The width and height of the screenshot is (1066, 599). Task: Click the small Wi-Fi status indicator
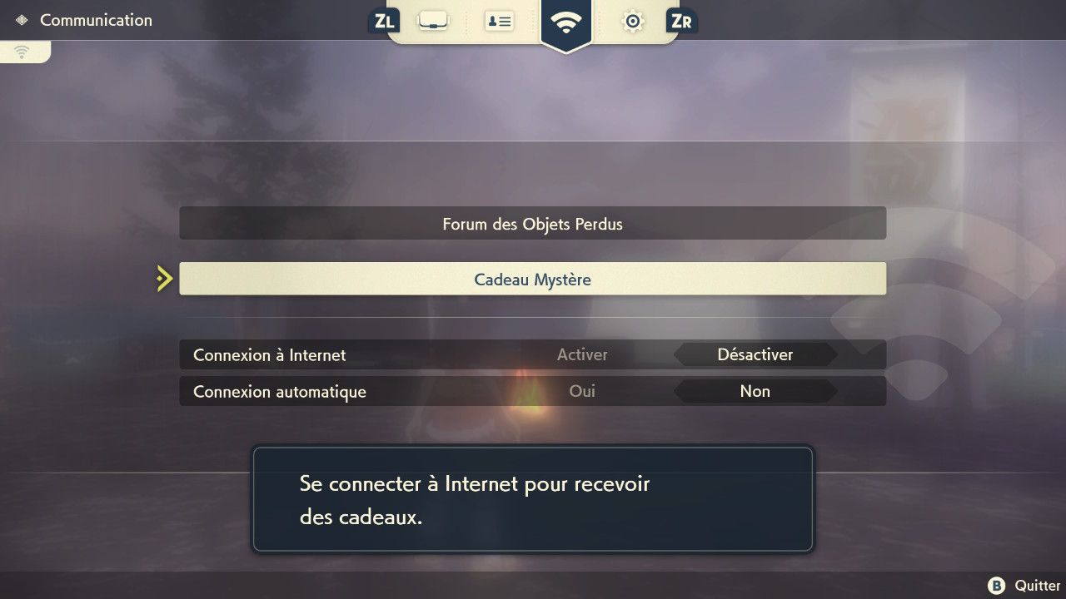point(22,52)
